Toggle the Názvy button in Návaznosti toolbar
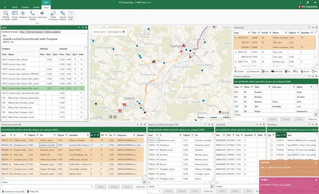This screenshot has height=194, width=319. tap(266, 72)
